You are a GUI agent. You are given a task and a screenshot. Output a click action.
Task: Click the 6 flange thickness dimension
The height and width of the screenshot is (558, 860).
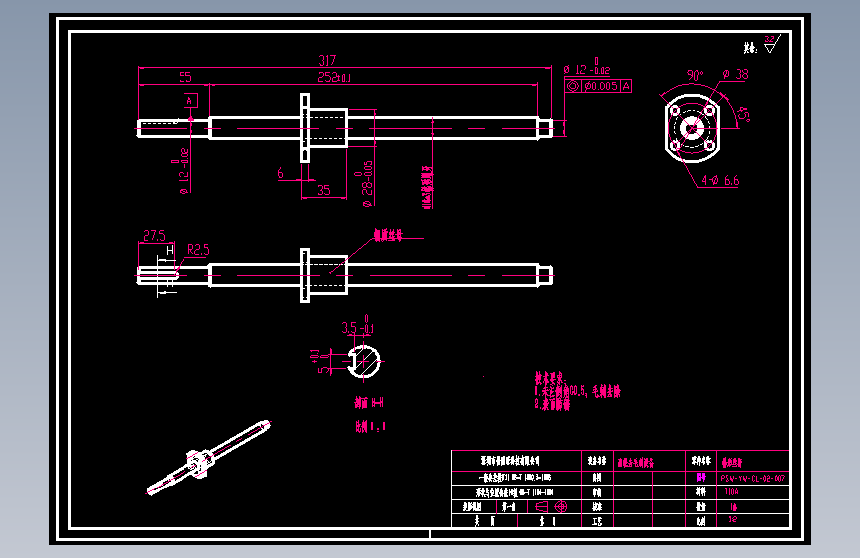[281, 173]
